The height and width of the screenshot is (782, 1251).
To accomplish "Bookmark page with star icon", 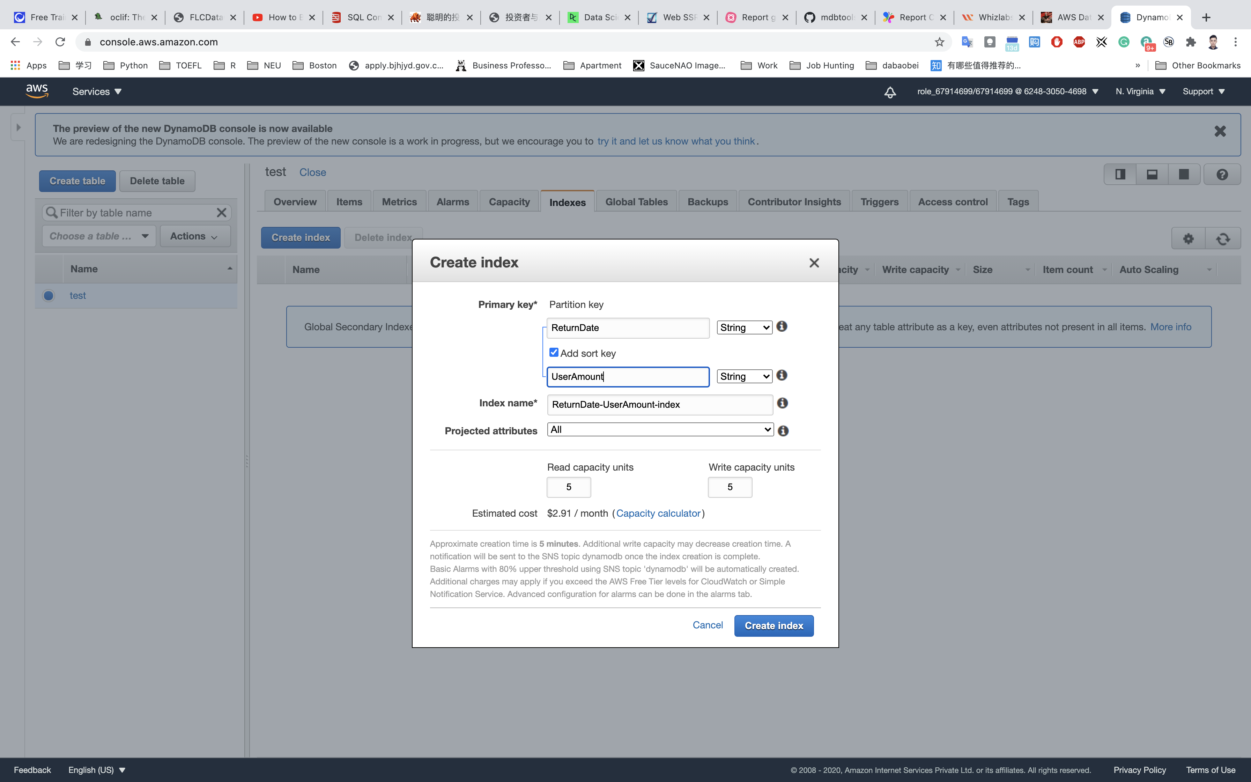I will point(939,42).
